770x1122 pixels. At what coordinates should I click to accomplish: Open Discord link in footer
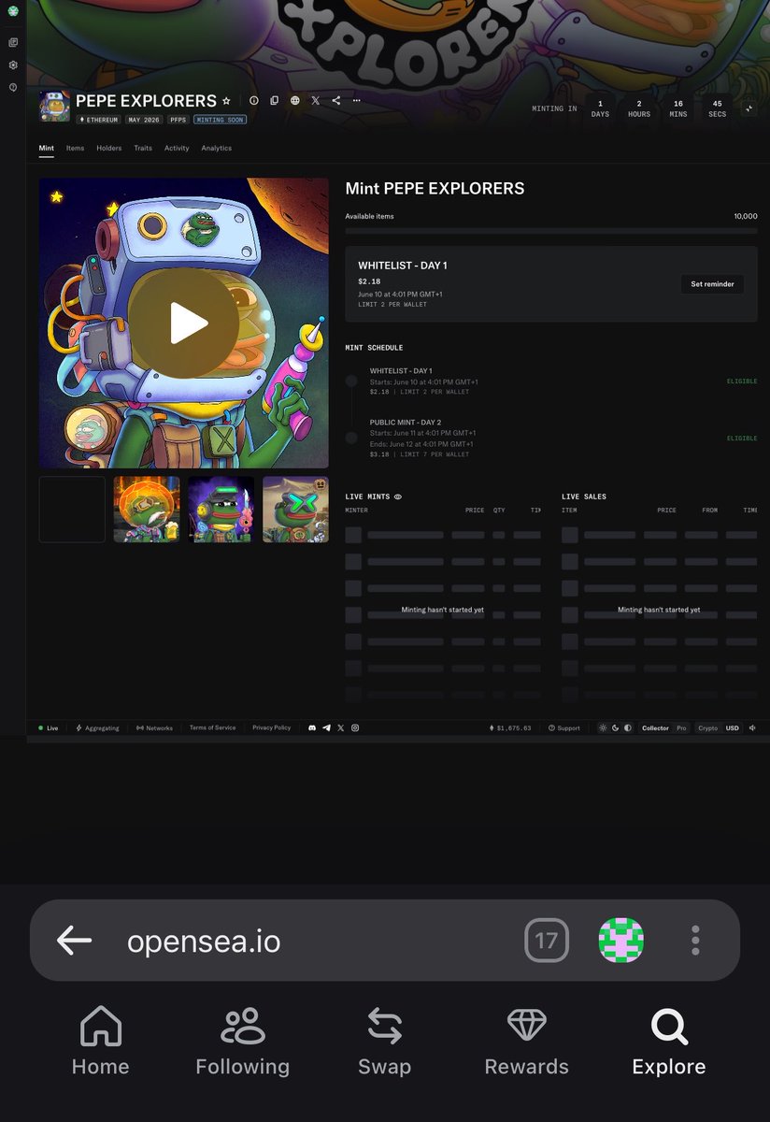tap(313, 727)
